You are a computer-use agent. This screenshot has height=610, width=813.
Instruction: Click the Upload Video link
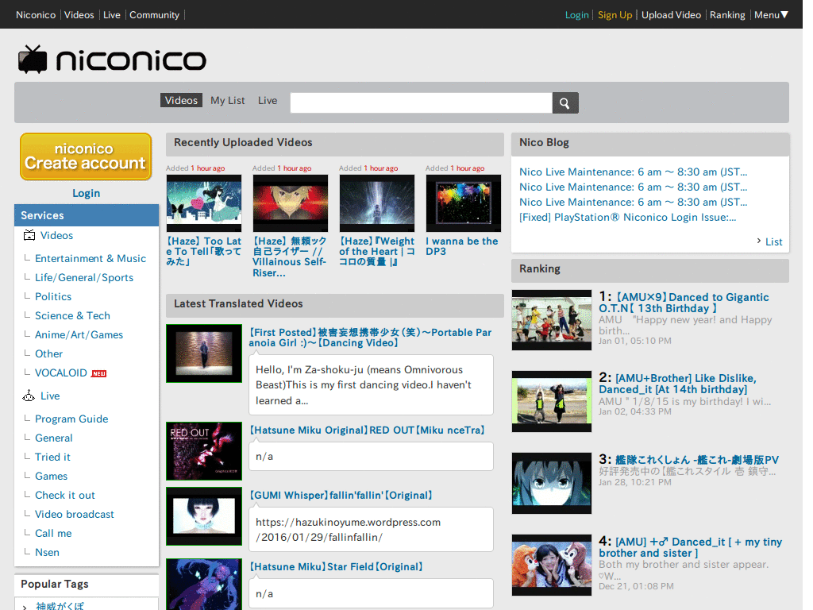(x=671, y=14)
